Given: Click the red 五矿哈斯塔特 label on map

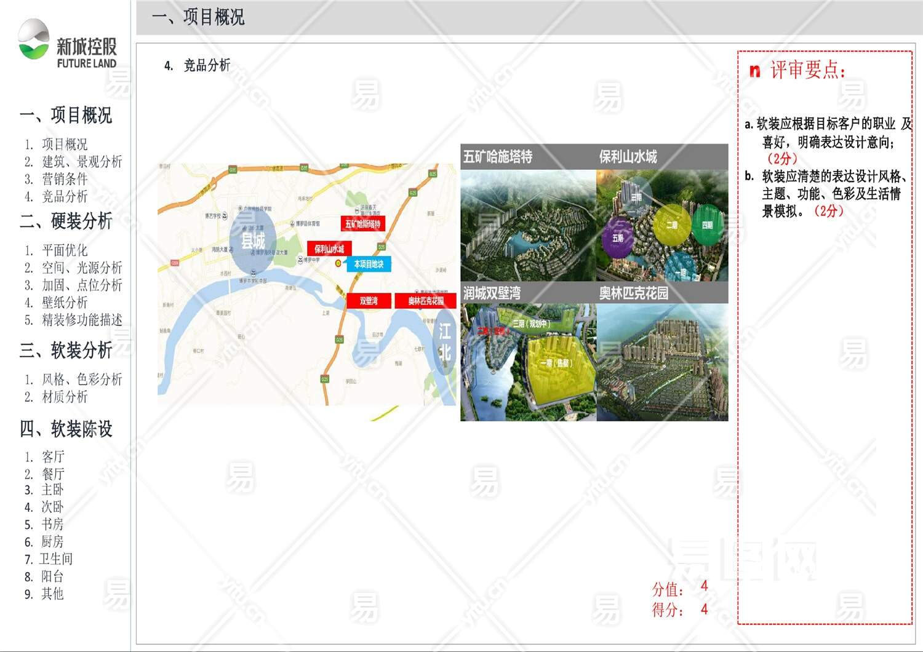Looking at the screenshot, I should pyautogui.click(x=363, y=224).
